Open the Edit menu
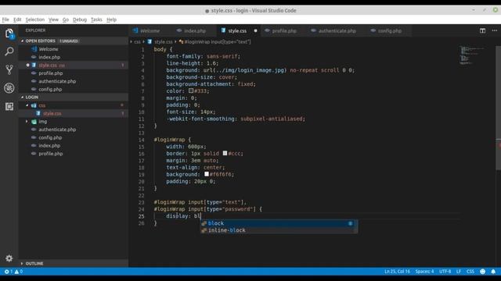This screenshot has width=501, height=281. [17, 20]
